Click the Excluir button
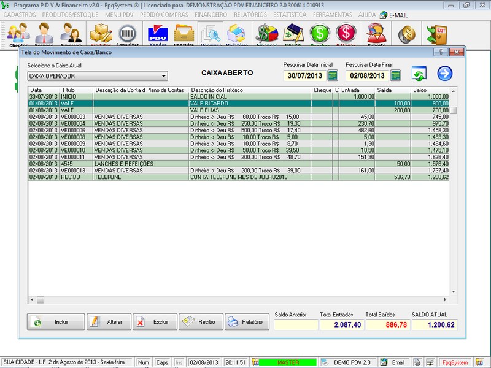 coord(155,322)
